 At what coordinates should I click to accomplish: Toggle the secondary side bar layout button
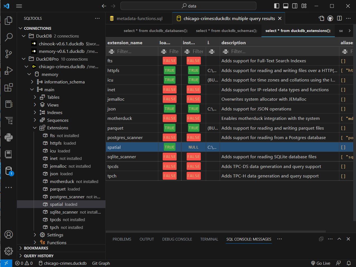295,6
